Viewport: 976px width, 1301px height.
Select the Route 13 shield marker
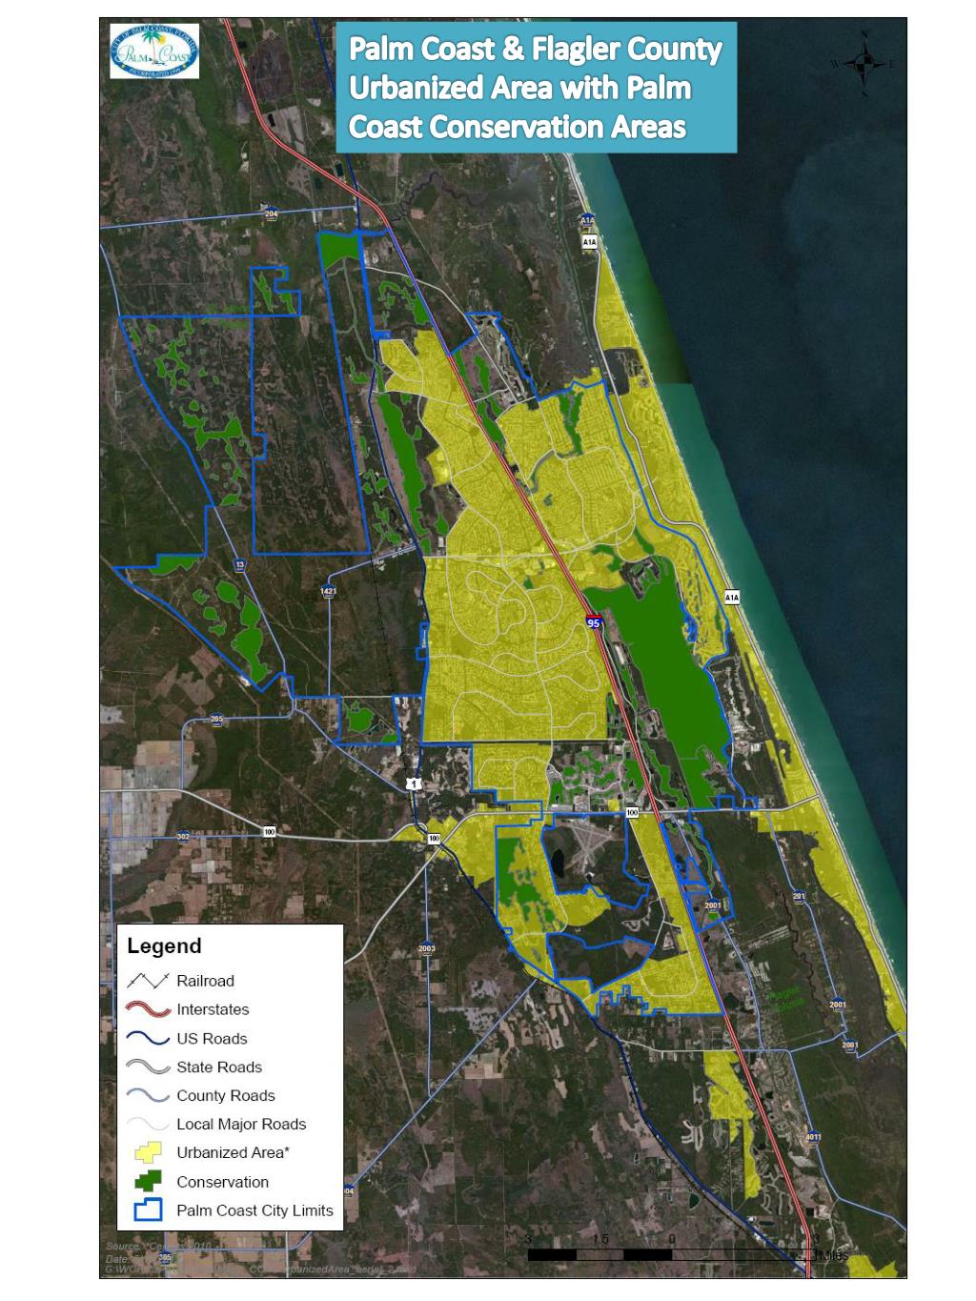tap(240, 565)
